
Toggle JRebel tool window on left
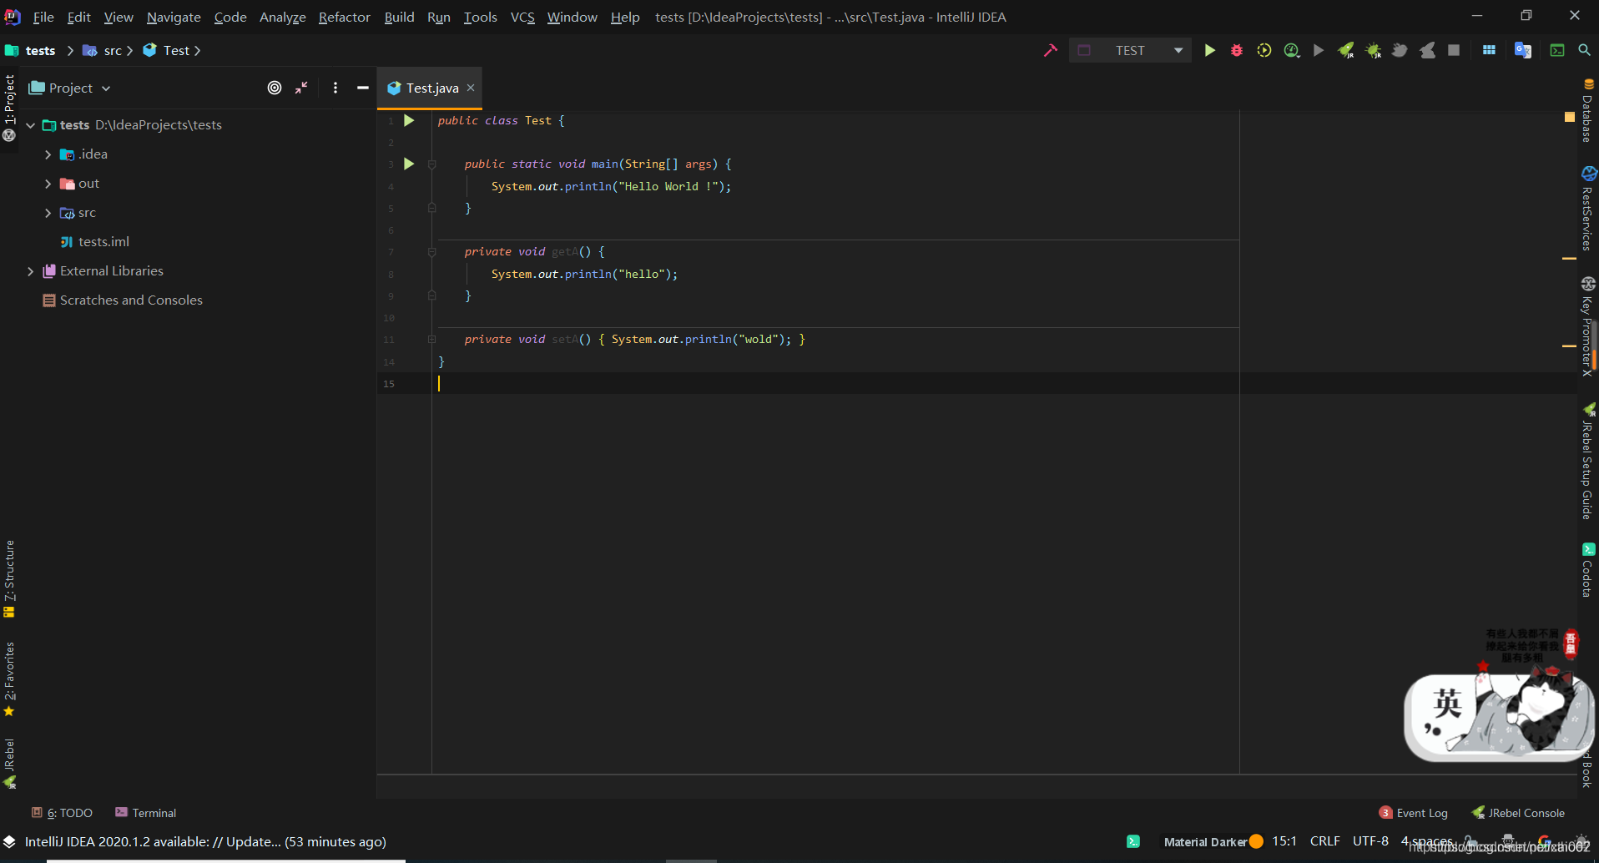9,763
